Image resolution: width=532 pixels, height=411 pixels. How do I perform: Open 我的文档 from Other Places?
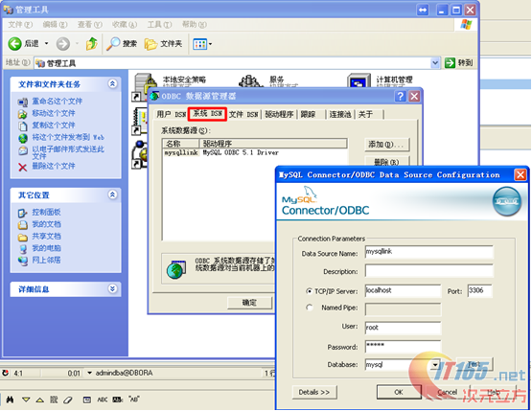click(x=46, y=224)
